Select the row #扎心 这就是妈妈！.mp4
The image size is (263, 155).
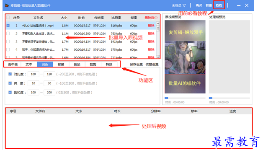[x=81, y=26]
